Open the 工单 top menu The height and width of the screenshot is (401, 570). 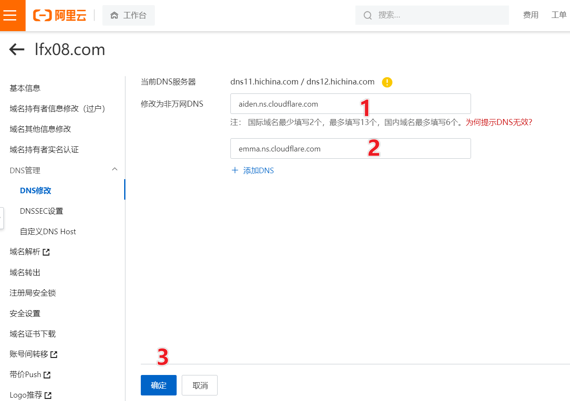(x=559, y=15)
